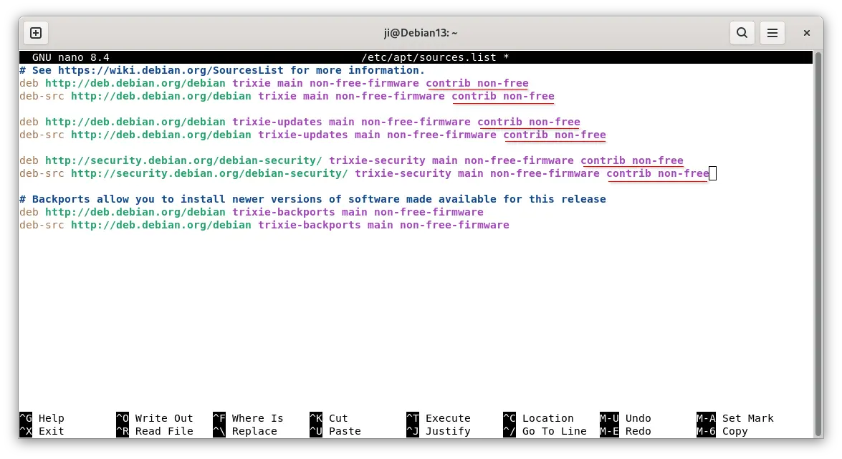Click 'main' in the deb trixie-updates line

coord(342,122)
